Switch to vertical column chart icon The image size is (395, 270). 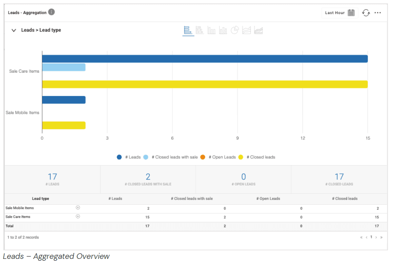click(211, 30)
